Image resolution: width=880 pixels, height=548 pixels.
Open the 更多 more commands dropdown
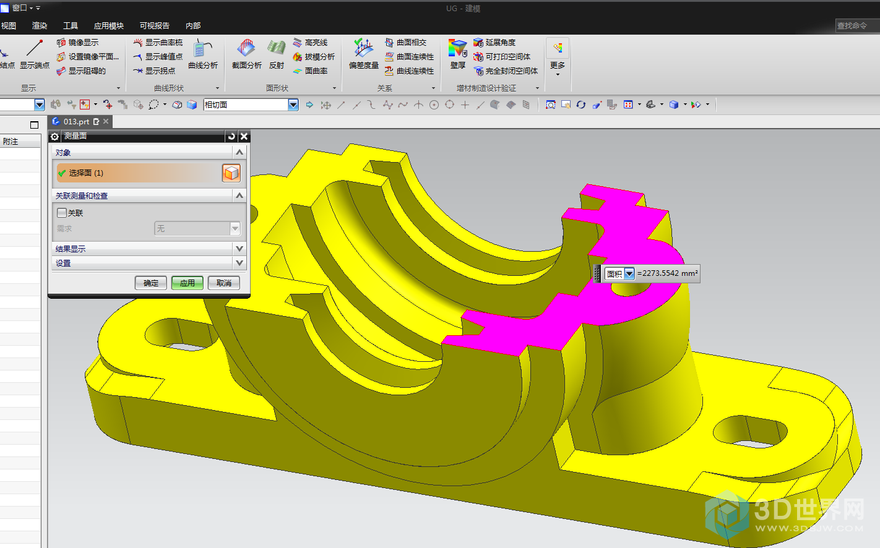pos(558,57)
